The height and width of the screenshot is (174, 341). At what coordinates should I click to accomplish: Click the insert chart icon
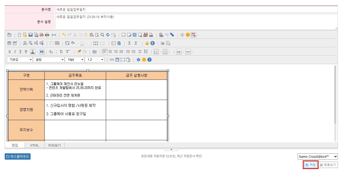coord(163,43)
